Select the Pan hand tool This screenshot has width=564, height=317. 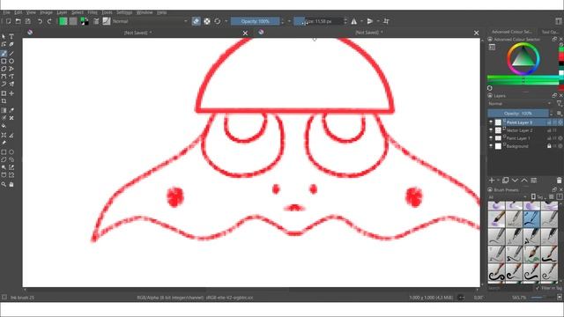[11, 184]
